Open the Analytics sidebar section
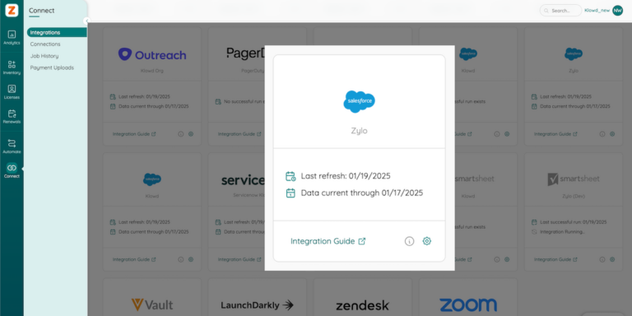The width and height of the screenshot is (632, 316). click(x=12, y=37)
